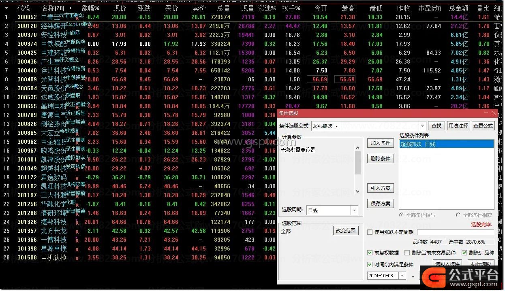Click stock code 300436
The image size is (505, 291).
coord(27,62)
